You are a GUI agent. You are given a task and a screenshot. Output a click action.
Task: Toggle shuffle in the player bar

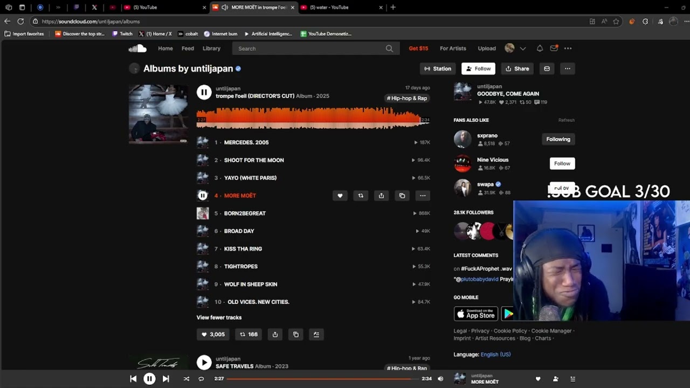[186, 379]
